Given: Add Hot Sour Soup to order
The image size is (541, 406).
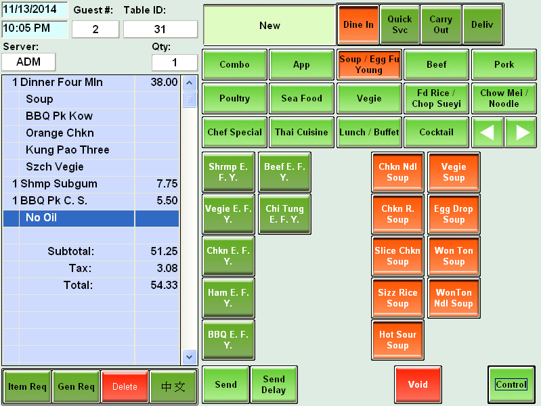Looking at the screenshot, I should click(x=397, y=340).
